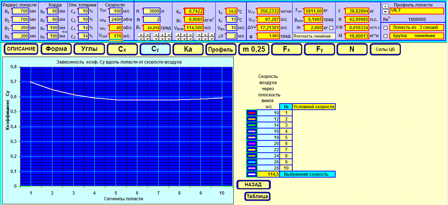
Task: Select the blade profile down arrow
Action: [385, 11]
